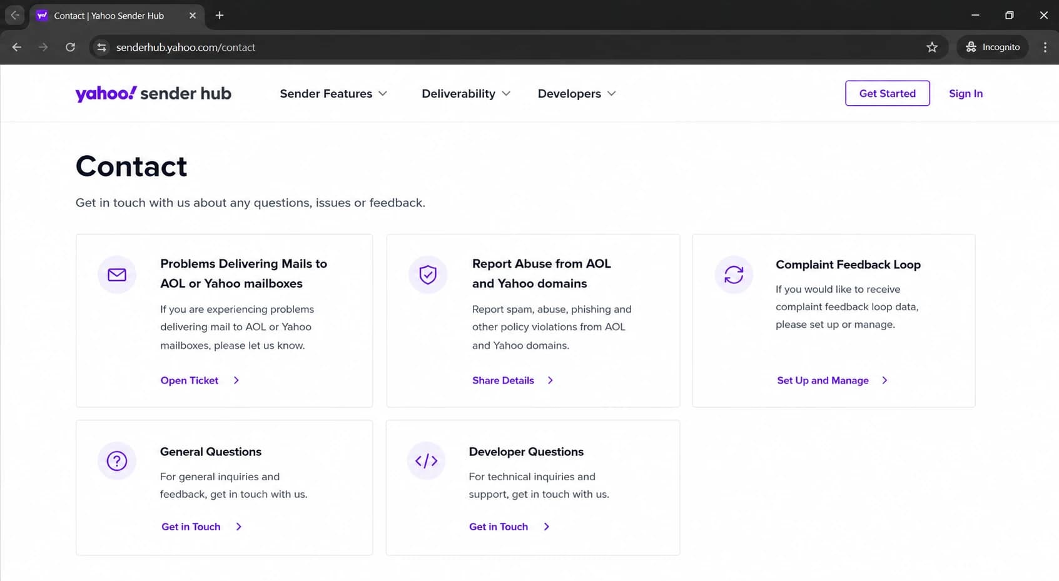Click the code brackets Developer Questions icon

427,461
